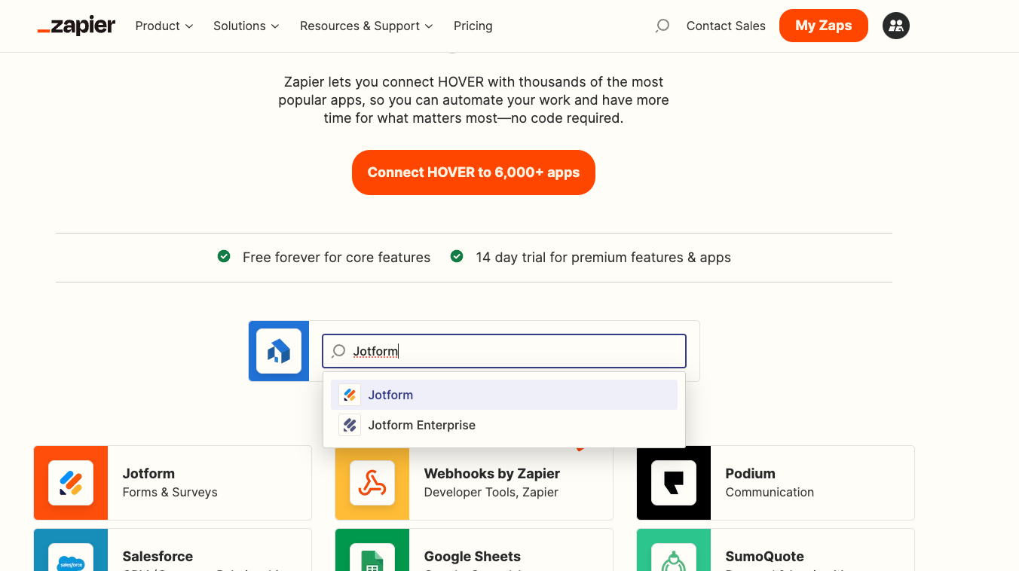Open the Salesforce card title
The width and height of the screenshot is (1019, 571).
coord(158,557)
